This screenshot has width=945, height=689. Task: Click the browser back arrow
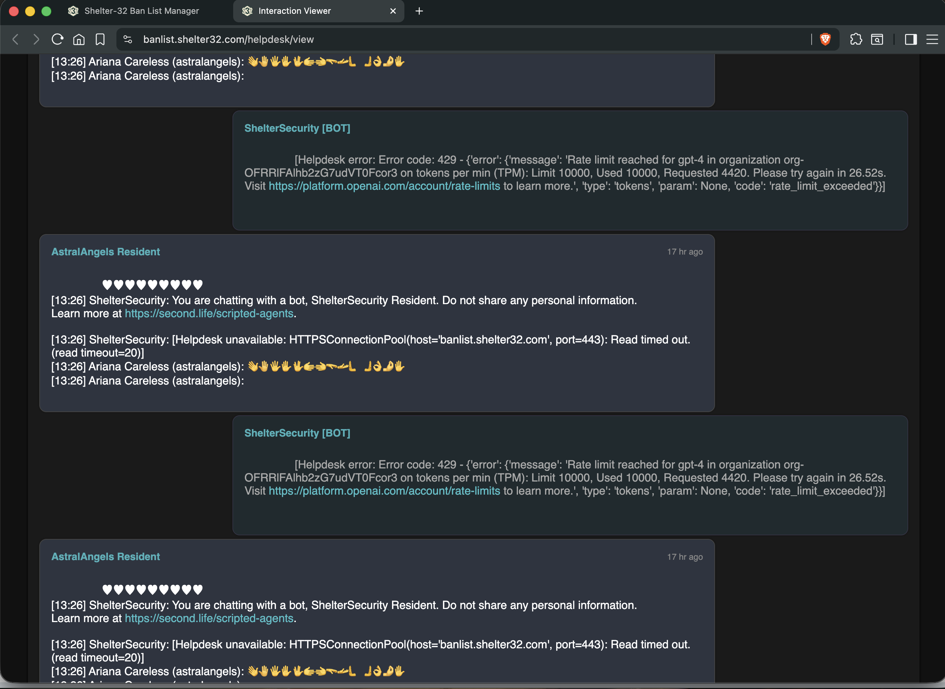16,39
